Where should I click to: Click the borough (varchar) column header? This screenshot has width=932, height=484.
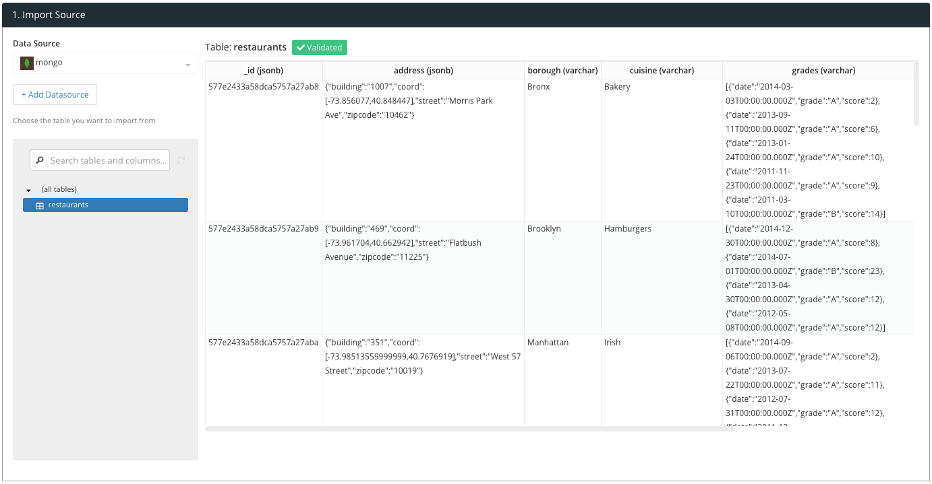pyautogui.click(x=562, y=70)
